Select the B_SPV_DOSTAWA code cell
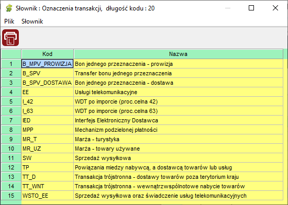Viewport: 288px width, 205px height. coord(47,83)
